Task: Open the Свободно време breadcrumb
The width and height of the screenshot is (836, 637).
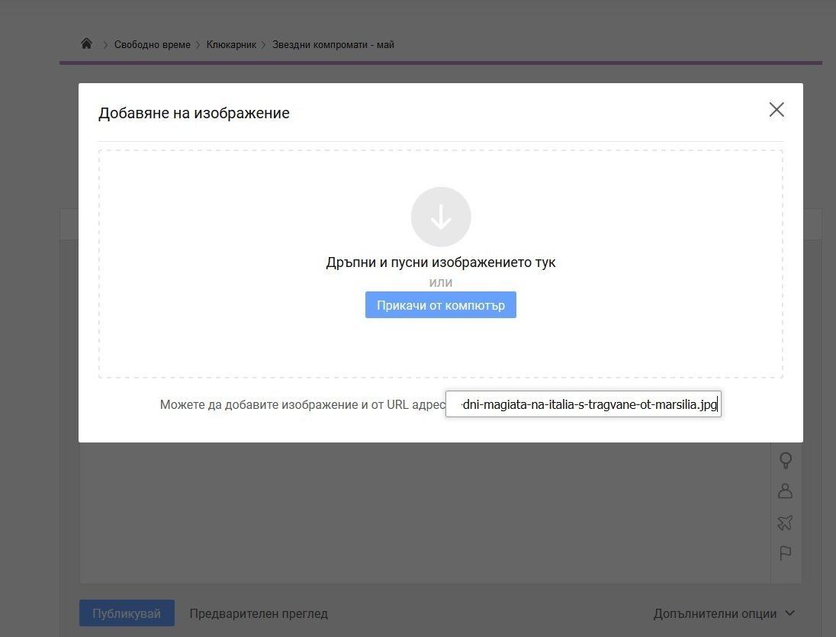Action: click(152, 45)
